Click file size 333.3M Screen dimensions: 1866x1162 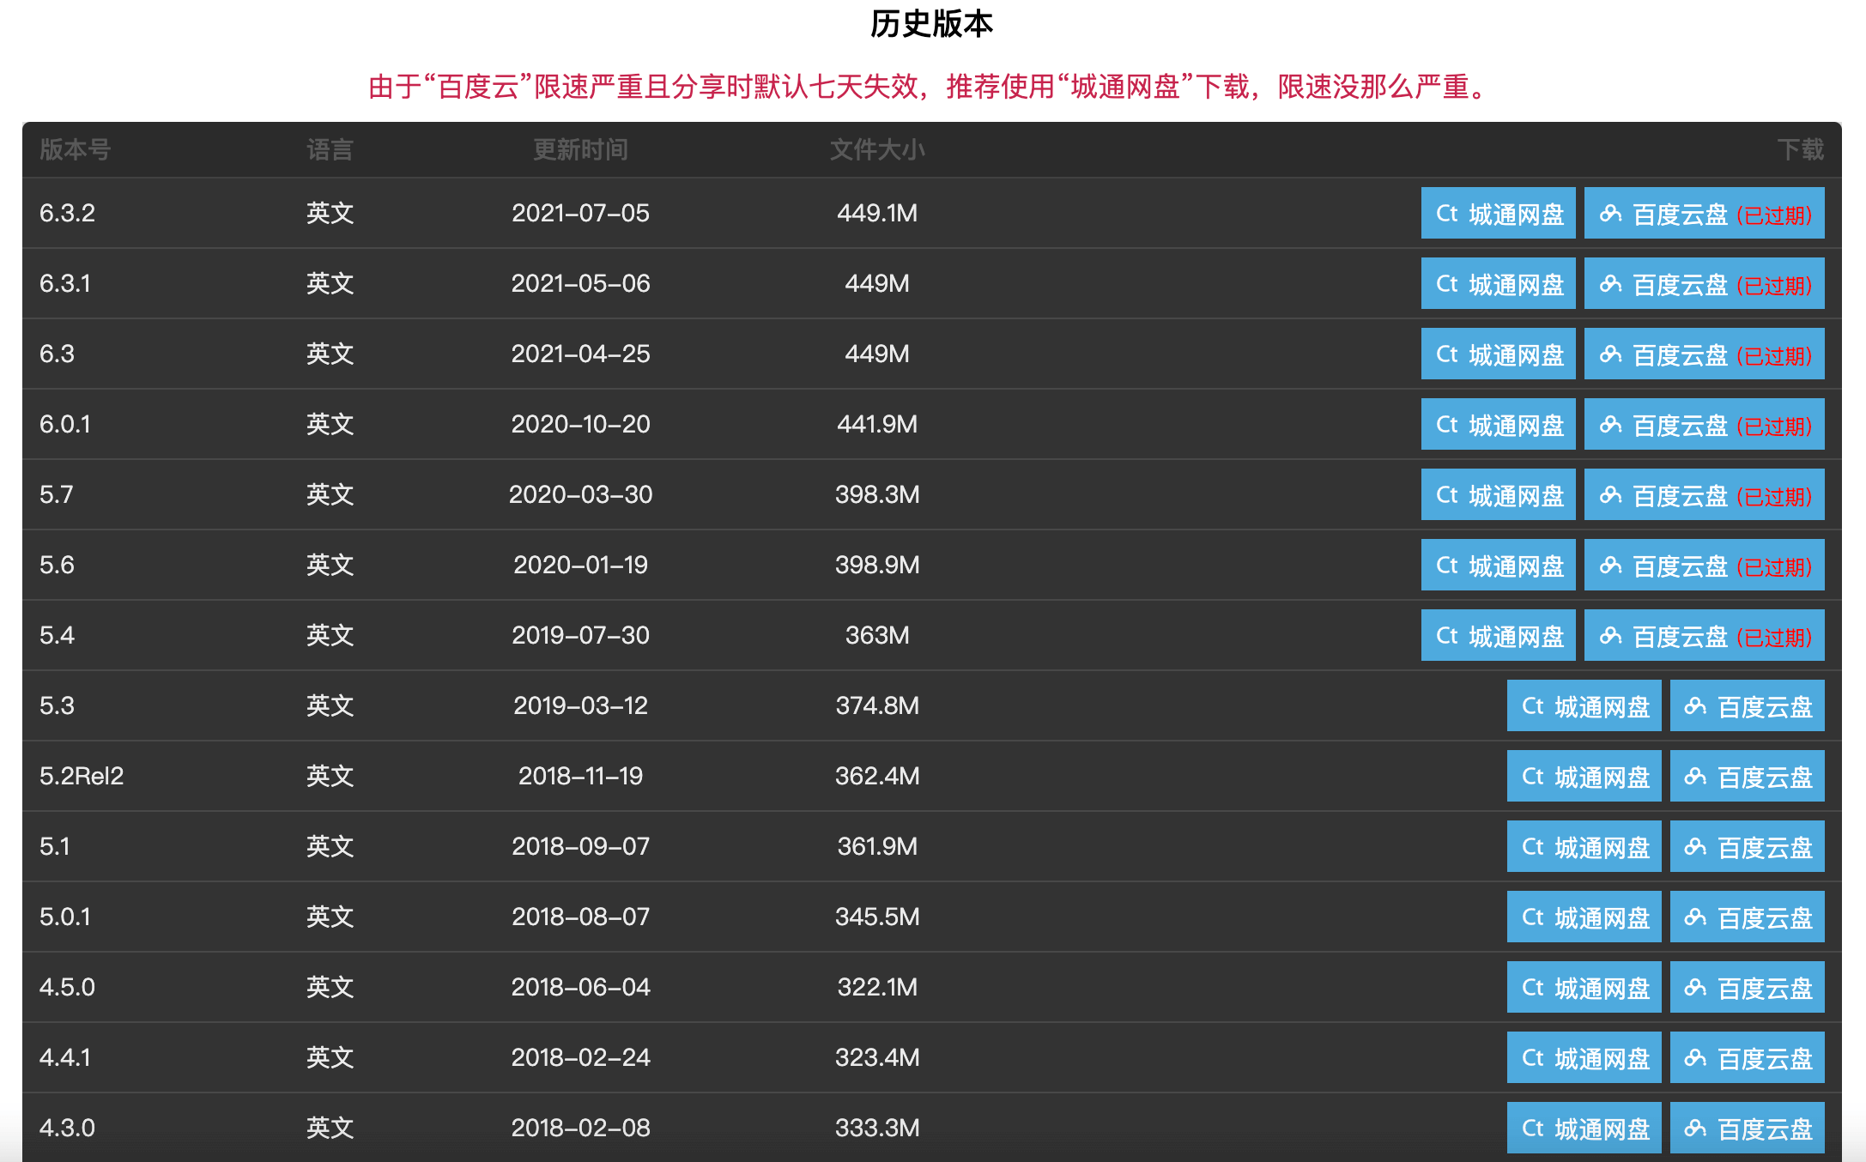[x=877, y=1128]
